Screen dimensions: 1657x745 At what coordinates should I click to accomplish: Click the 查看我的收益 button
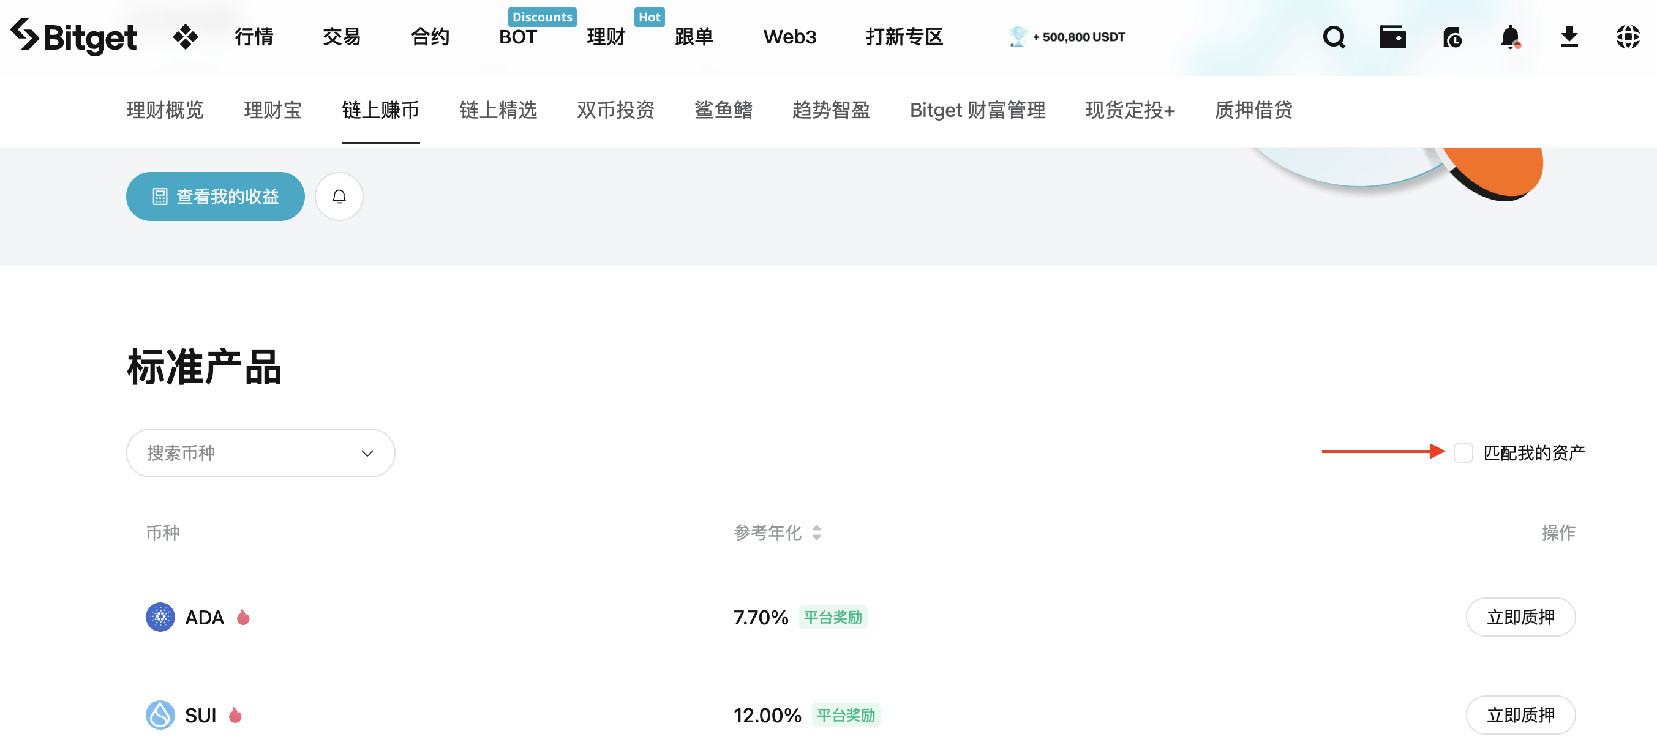point(216,196)
